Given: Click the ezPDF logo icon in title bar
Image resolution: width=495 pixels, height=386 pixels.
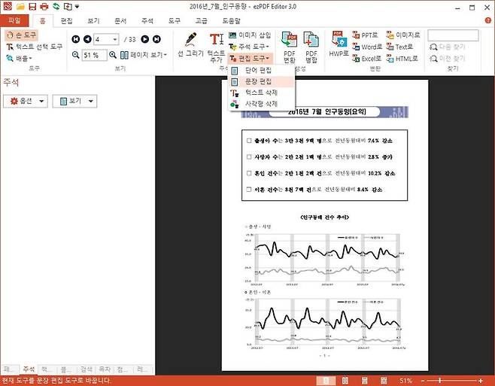Looking at the screenshot, I should point(8,6).
